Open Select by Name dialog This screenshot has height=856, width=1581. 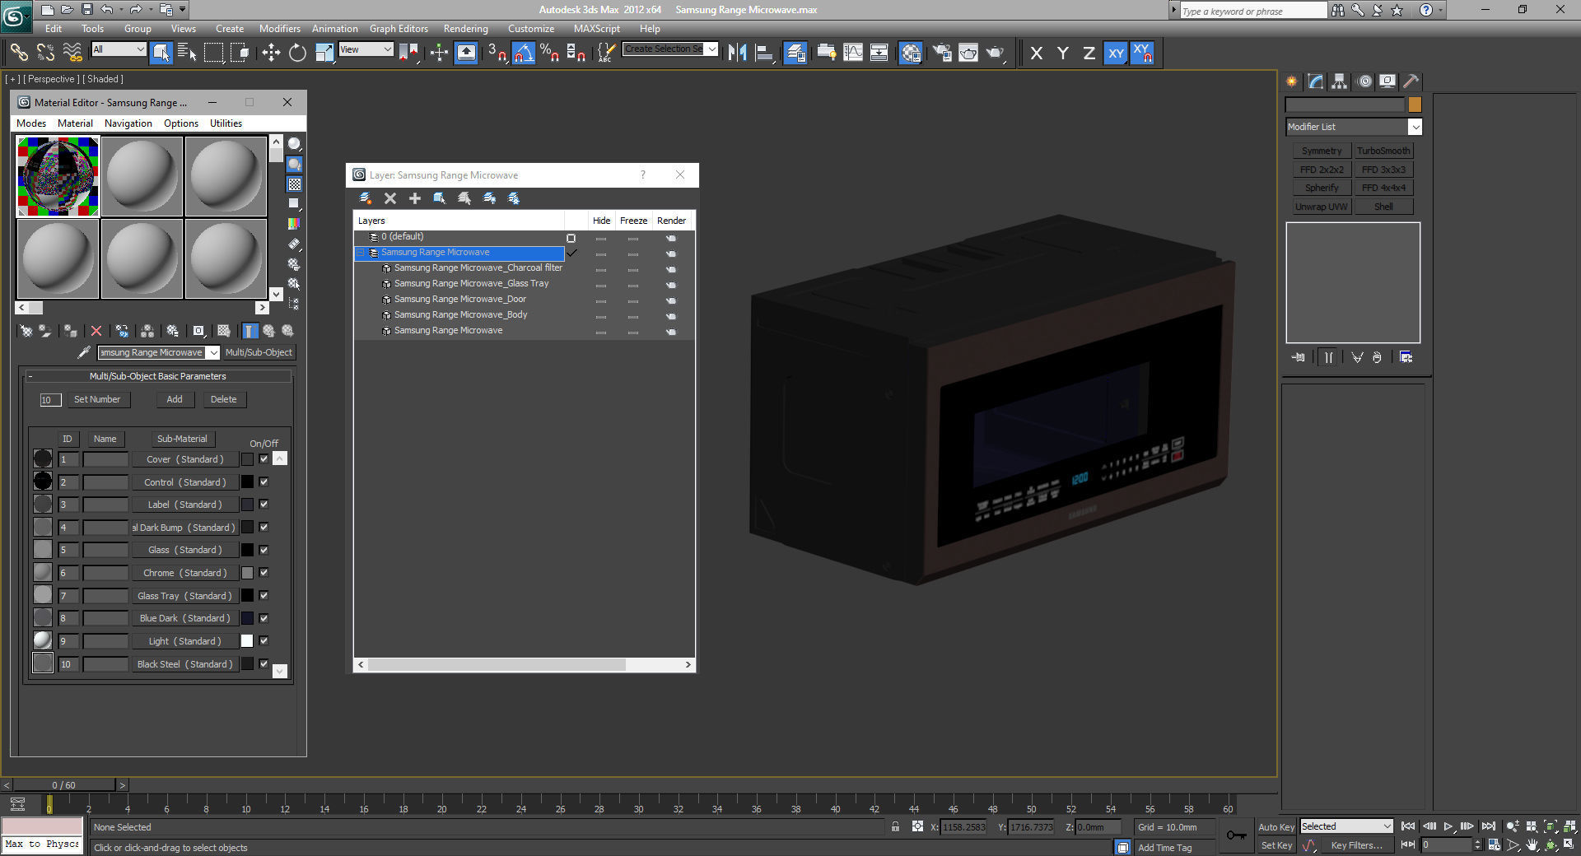pyautogui.click(x=187, y=53)
